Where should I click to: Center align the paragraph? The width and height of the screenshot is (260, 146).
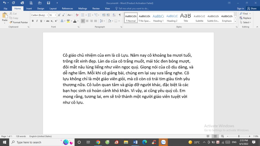click(87, 21)
